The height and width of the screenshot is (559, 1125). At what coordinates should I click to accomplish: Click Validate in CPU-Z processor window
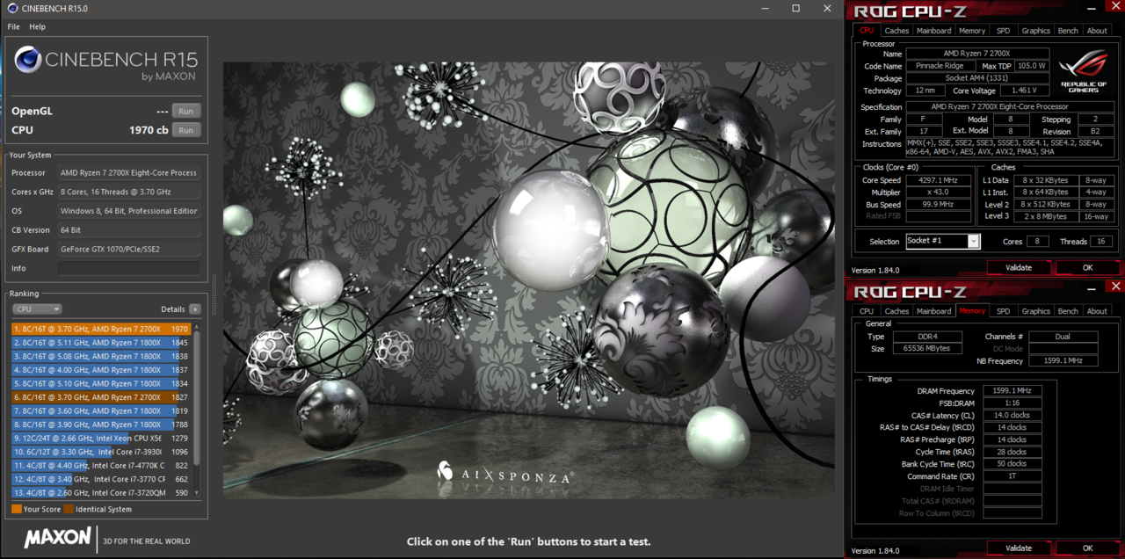coord(1019,267)
